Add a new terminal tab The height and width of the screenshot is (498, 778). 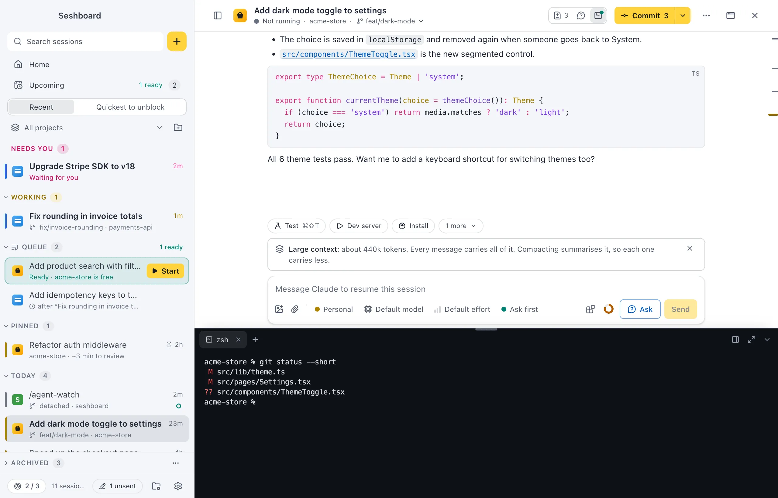coord(255,339)
